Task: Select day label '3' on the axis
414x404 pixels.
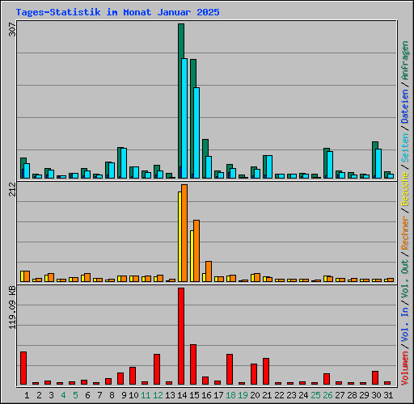Action: point(51,395)
